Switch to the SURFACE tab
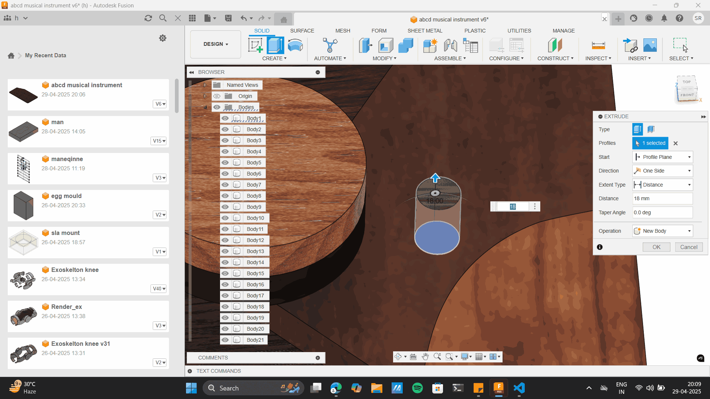 point(302,31)
